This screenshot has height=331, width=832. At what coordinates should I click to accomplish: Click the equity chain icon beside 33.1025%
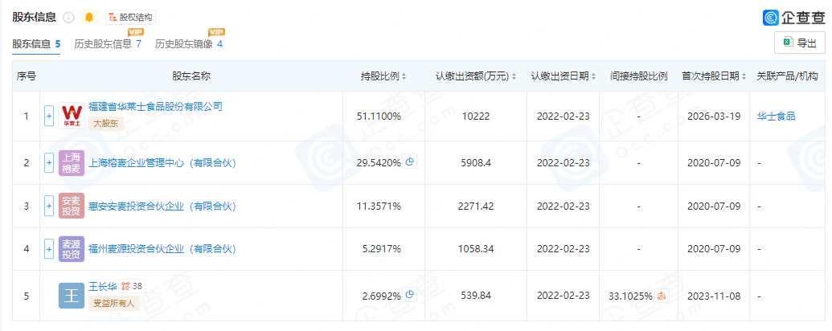pos(662,296)
